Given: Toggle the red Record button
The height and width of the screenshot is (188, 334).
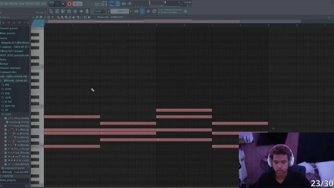Looking at the screenshot, I should click(x=69, y=4).
